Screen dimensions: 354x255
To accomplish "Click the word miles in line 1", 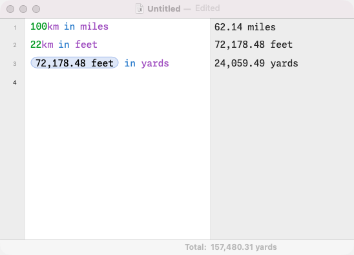I will pyautogui.click(x=94, y=26).
